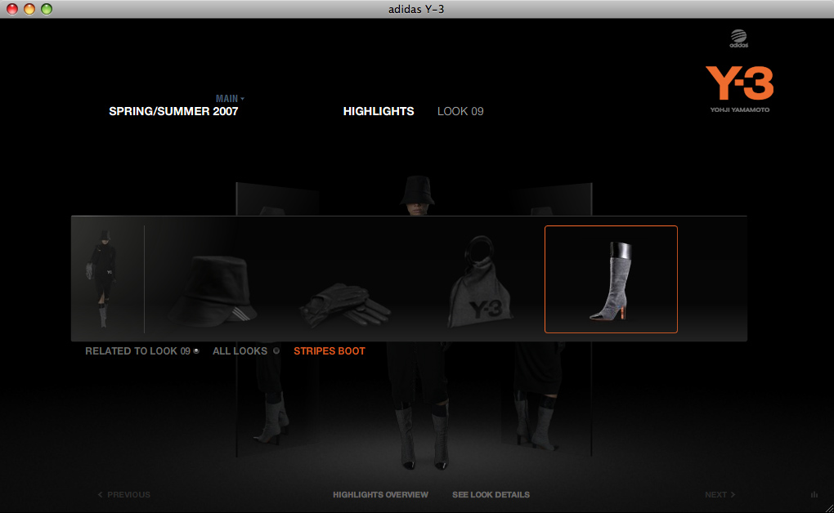Go to the NEXT look

(720, 494)
